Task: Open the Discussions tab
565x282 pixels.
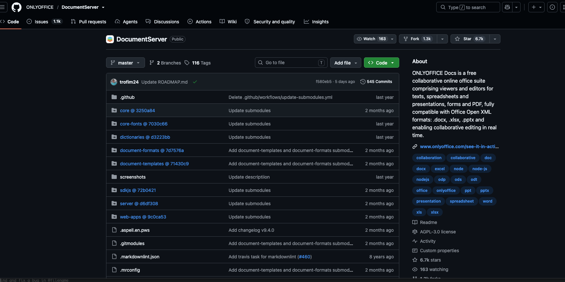Action: tap(162, 22)
